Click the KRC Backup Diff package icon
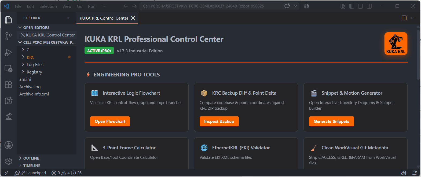This screenshot has width=421, height=177. pyautogui.click(x=204, y=93)
